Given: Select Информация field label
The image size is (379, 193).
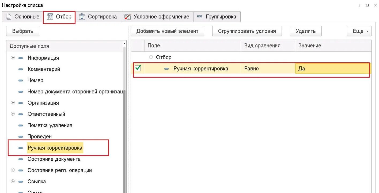Looking at the screenshot, I should [43, 58].
